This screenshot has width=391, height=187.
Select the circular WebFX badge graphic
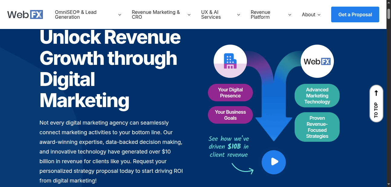(x=317, y=61)
